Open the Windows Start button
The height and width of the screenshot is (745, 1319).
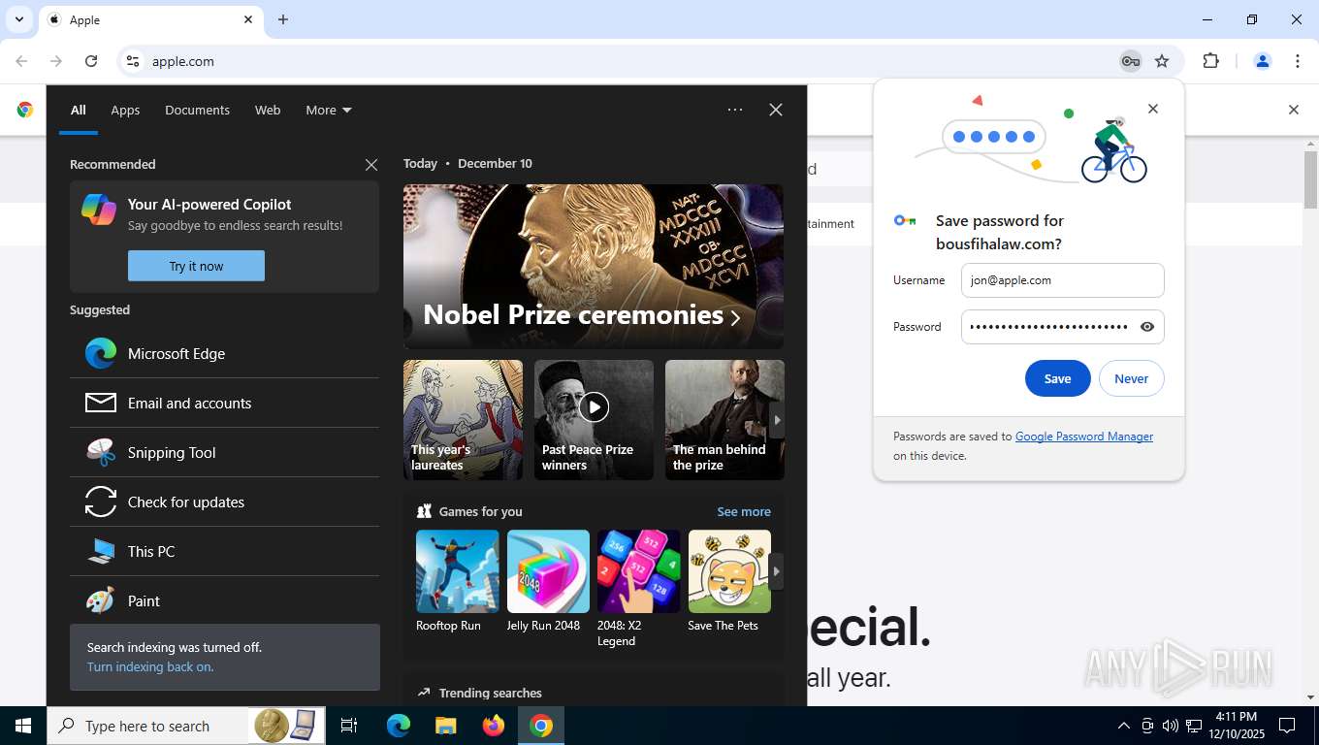point(23,726)
